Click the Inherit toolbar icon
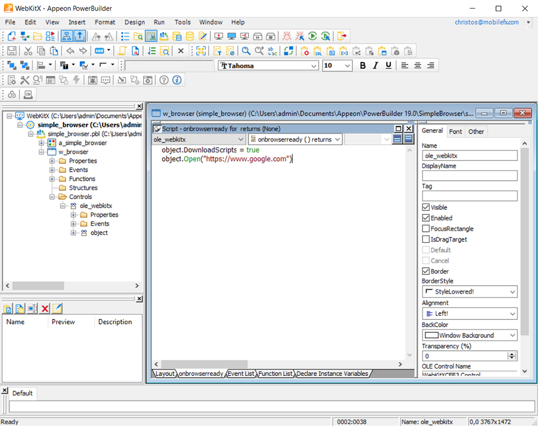 [x=24, y=36]
